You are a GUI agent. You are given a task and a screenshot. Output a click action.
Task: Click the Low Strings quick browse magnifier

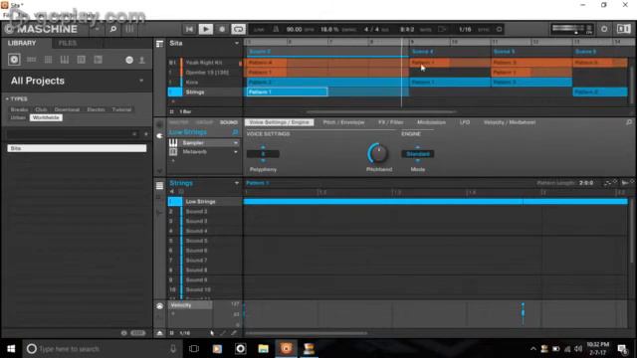coord(235,132)
